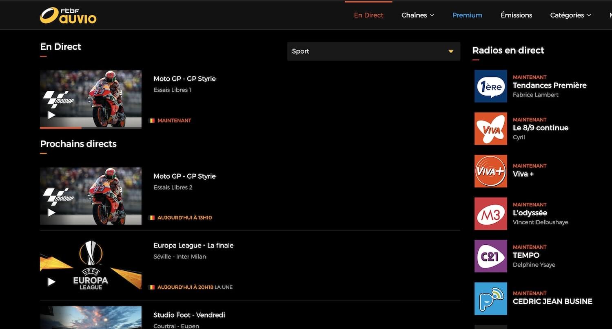
Task: Click play icon on Essais Libres 2 thumbnail
Action: coord(52,213)
